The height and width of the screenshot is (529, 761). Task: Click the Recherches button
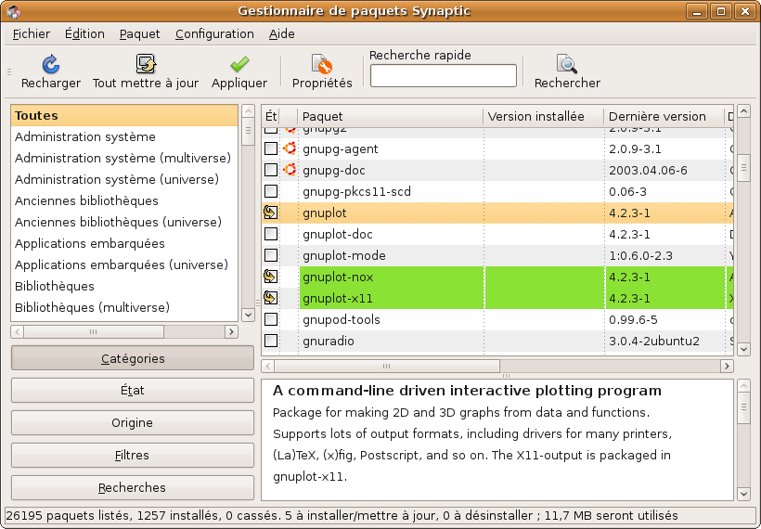[x=133, y=487]
